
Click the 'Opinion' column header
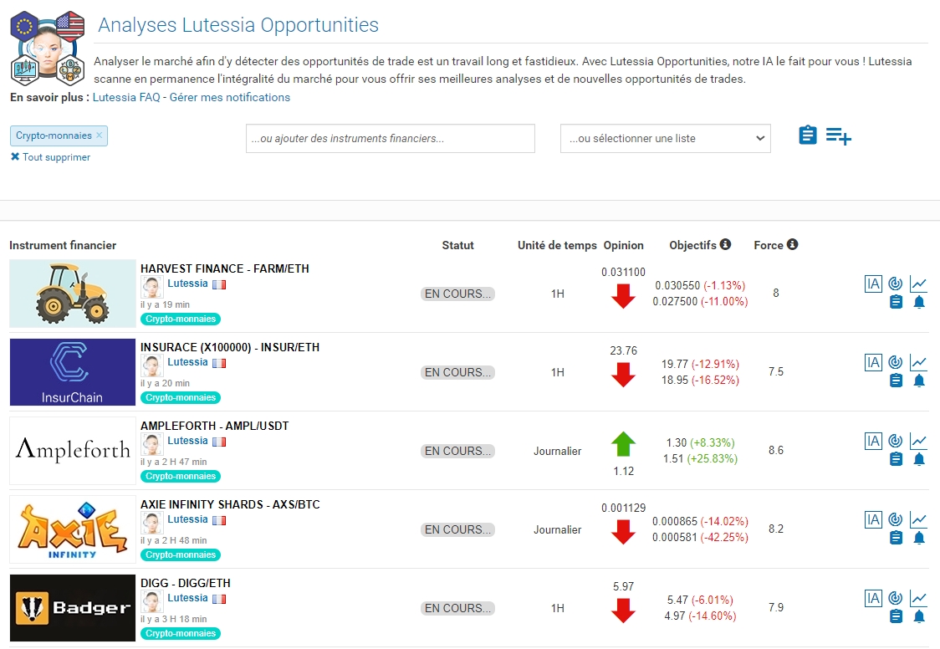click(624, 245)
